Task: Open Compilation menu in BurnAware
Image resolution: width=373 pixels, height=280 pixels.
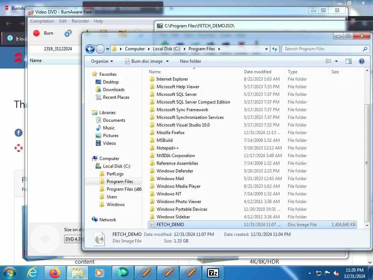Action: (42, 21)
